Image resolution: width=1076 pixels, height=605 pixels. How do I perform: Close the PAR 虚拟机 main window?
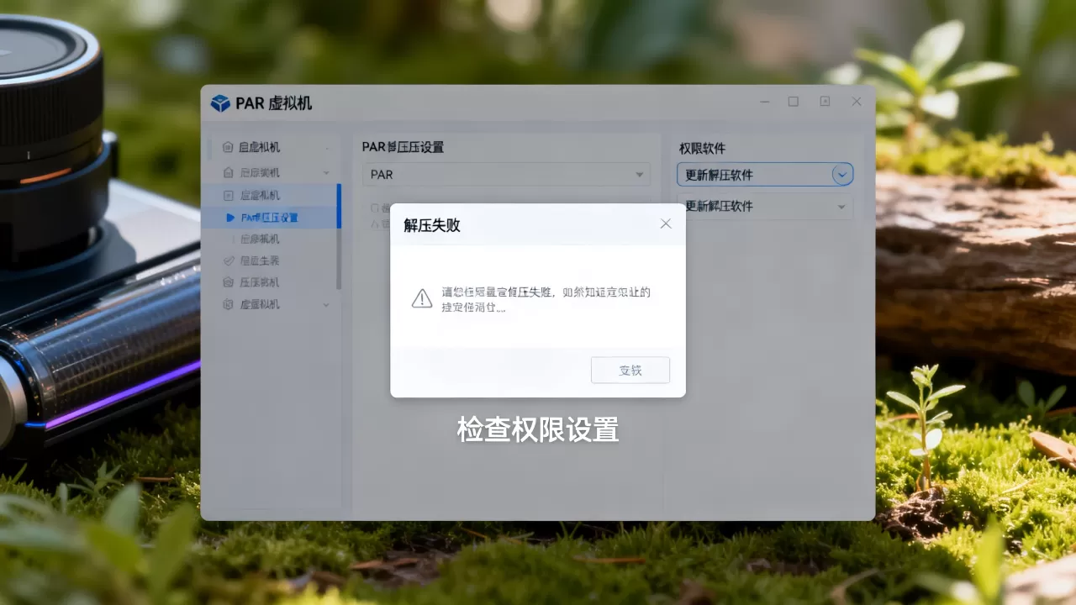coord(857,102)
